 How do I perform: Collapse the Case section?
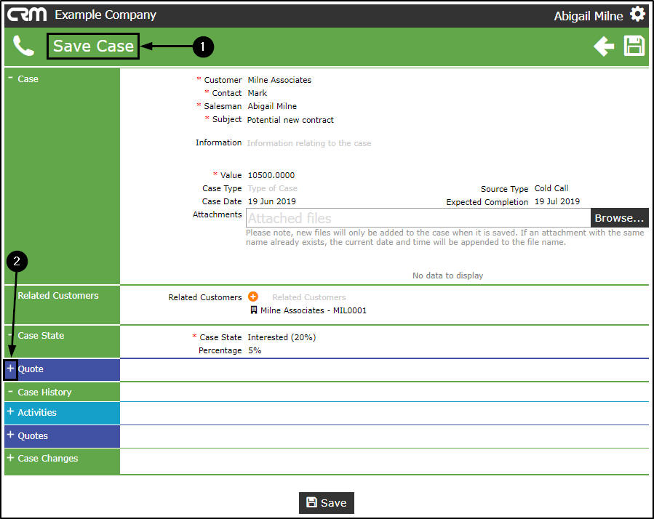tap(10, 79)
